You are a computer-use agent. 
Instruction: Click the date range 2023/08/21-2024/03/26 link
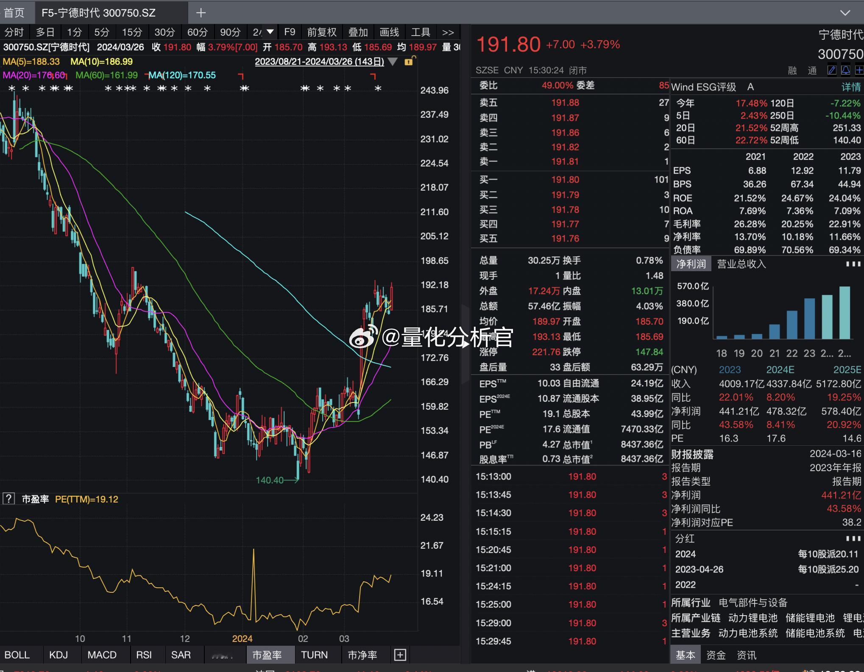[x=319, y=61]
